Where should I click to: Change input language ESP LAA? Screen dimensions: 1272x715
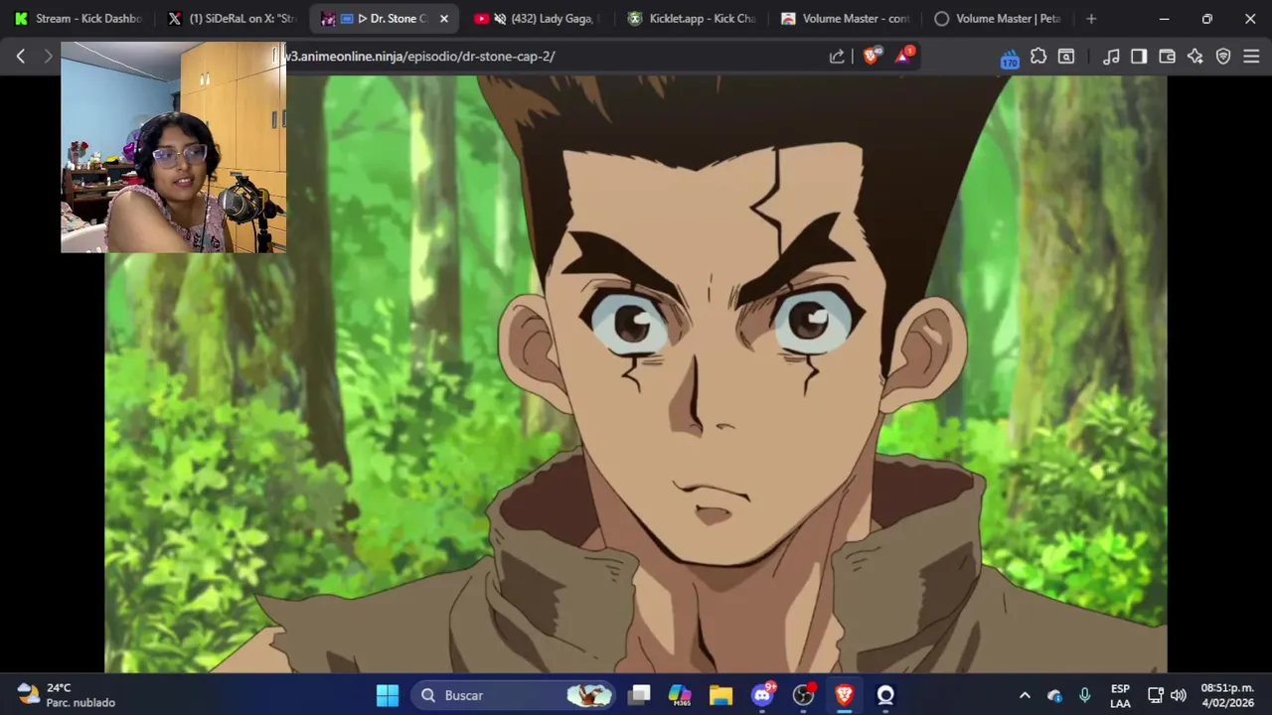tap(1120, 695)
